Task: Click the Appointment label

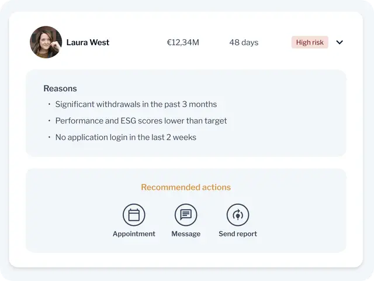Action: (x=134, y=234)
